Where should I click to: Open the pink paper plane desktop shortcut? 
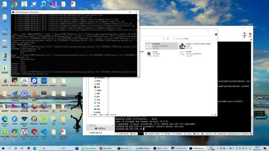[x=15, y=107]
